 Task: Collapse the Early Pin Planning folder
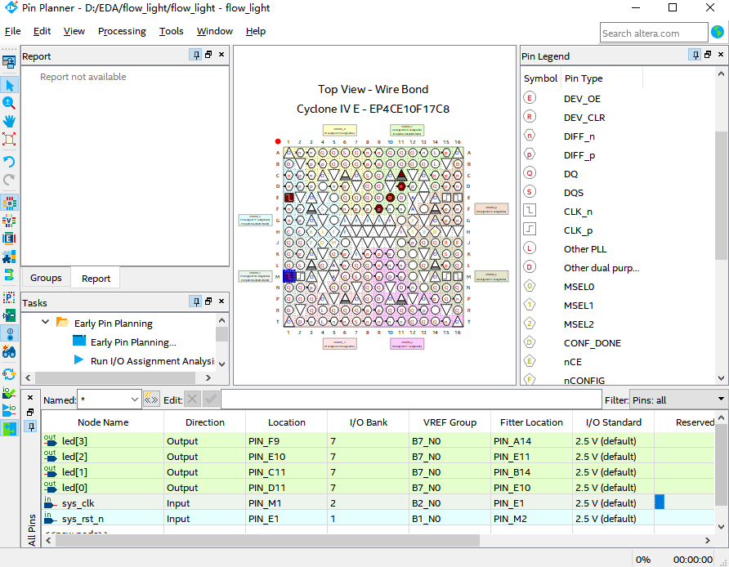tap(45, 322)
